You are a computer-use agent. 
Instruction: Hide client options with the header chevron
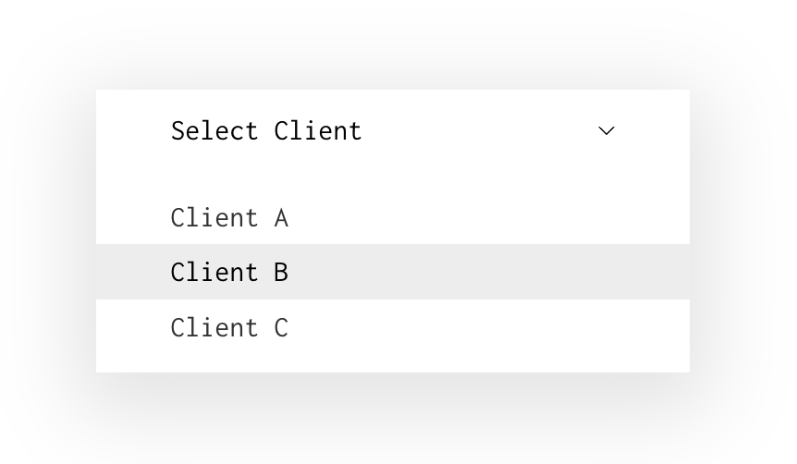(607, 131)
